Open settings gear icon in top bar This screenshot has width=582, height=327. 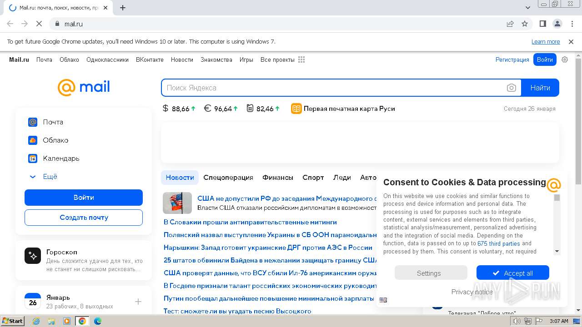(565, 59)
